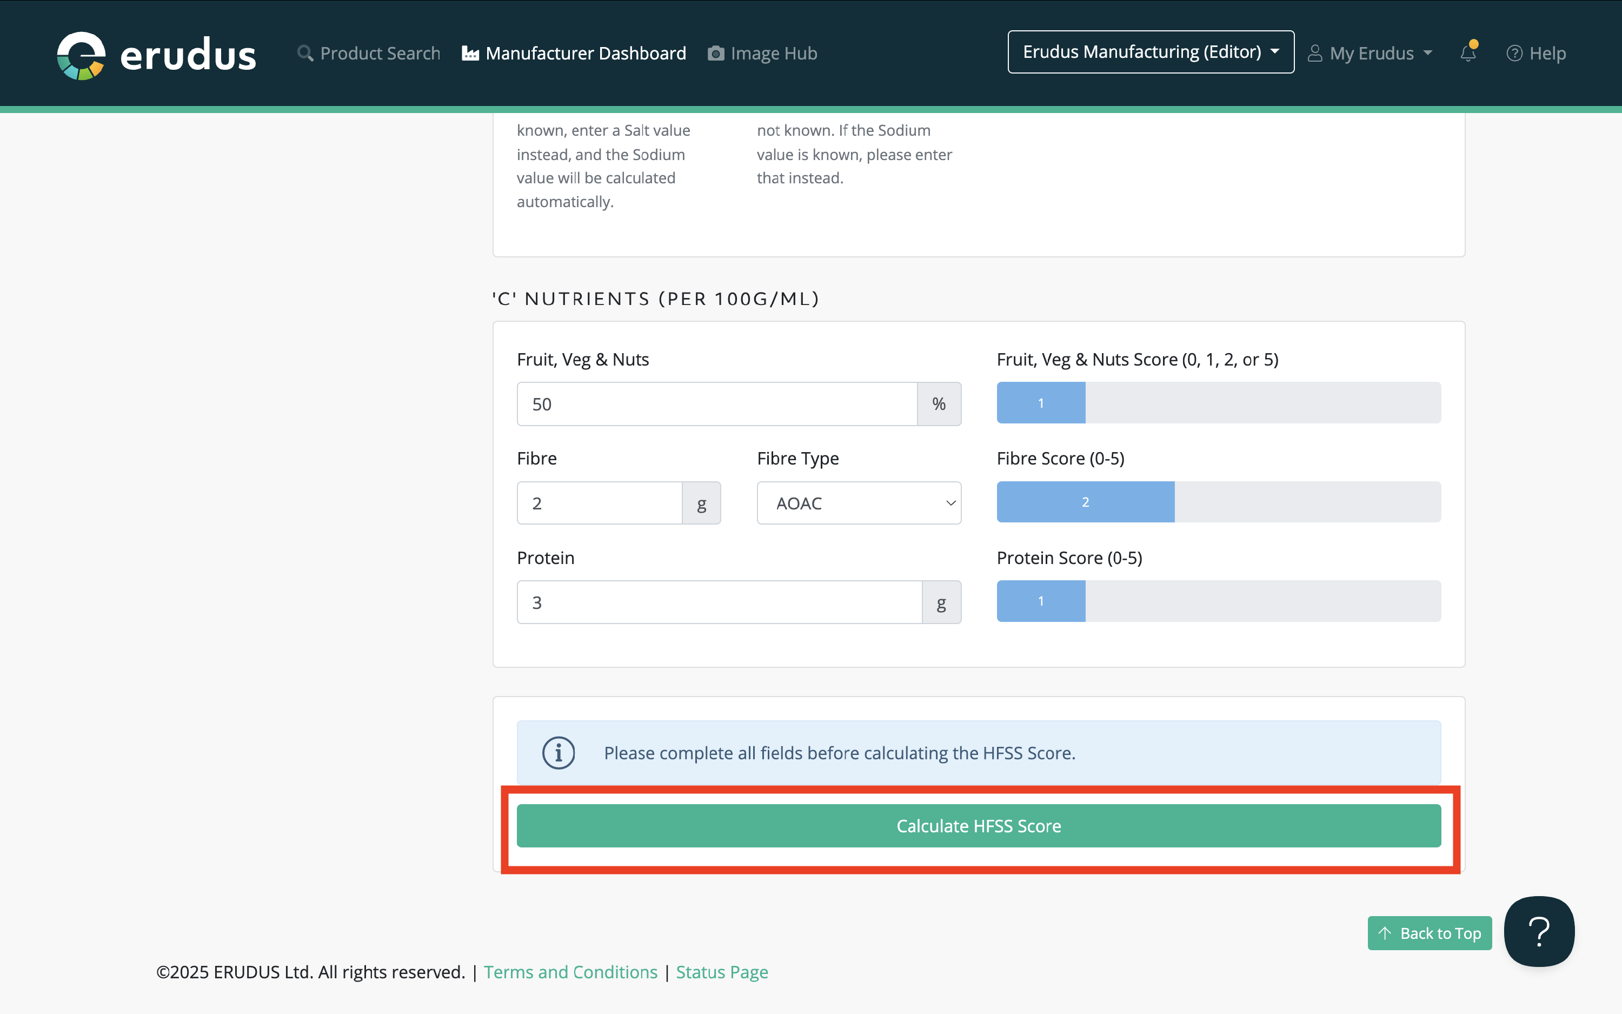Open the round help chat widget
The height and width of the screenshot is (1014, 1622).
pyautogui.click(x=1539, y=931)
